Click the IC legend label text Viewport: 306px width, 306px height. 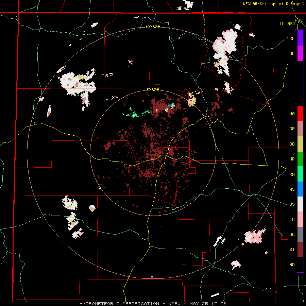pyautogui.click(x=292, y=220)
